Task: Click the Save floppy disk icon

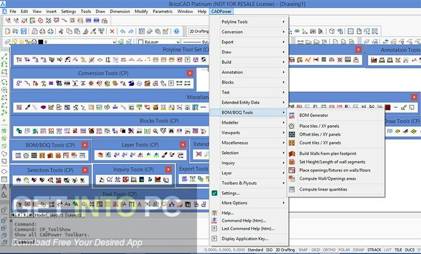Action: [24, 31]
